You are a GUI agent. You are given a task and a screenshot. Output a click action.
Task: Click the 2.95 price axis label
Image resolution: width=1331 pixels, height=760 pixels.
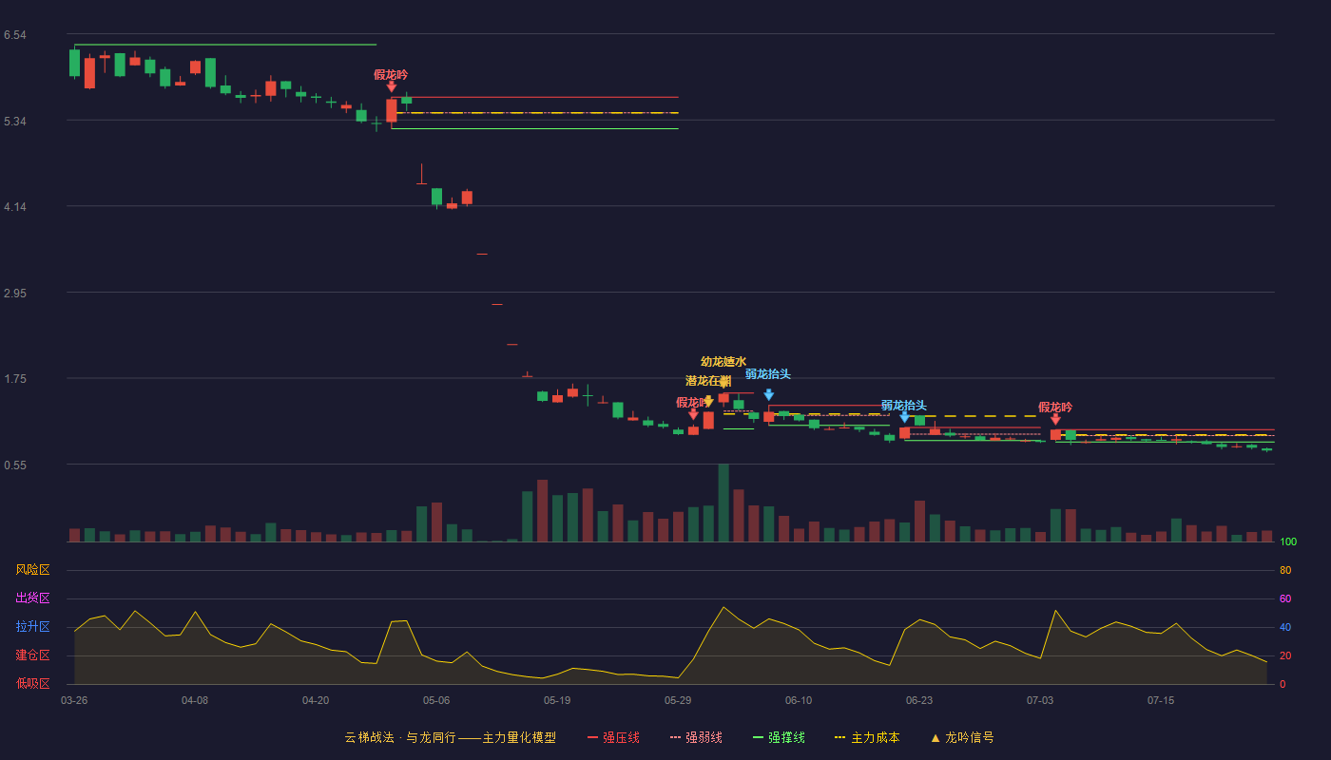pyautogui.click(x=15, y=294)
